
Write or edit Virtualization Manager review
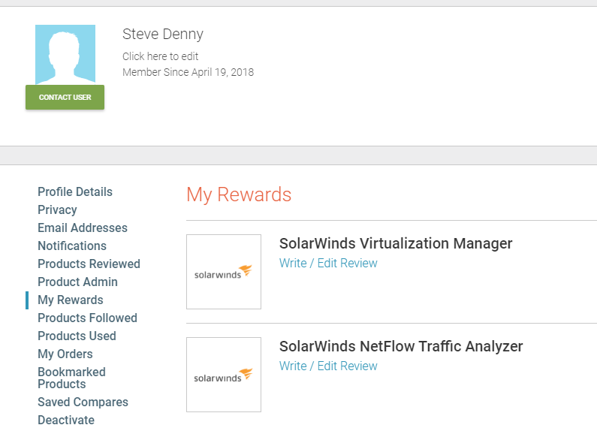328,264
